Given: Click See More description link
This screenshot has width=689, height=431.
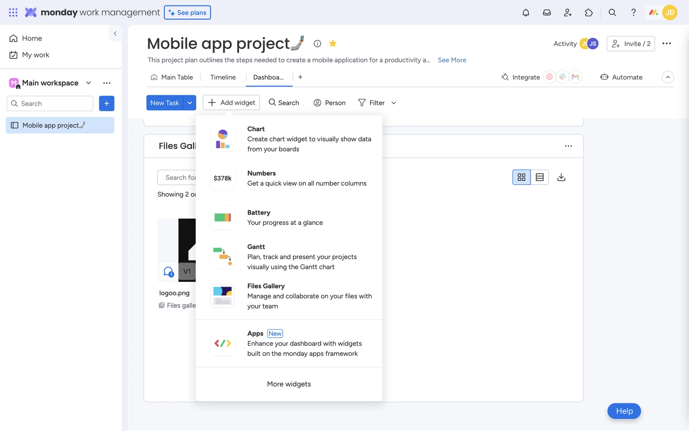Looking at the screenshot, I should pos(452,60).
